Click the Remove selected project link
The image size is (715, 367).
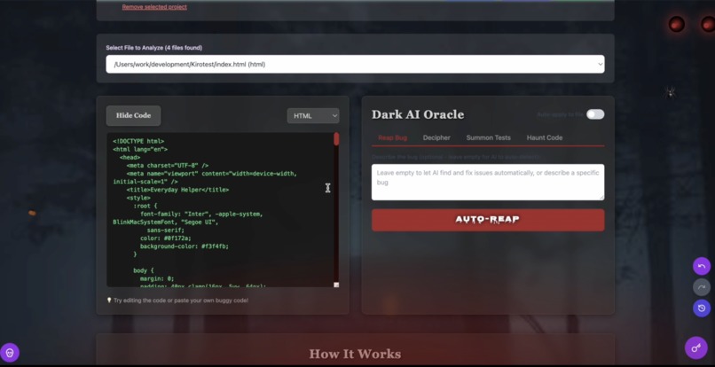154,7
